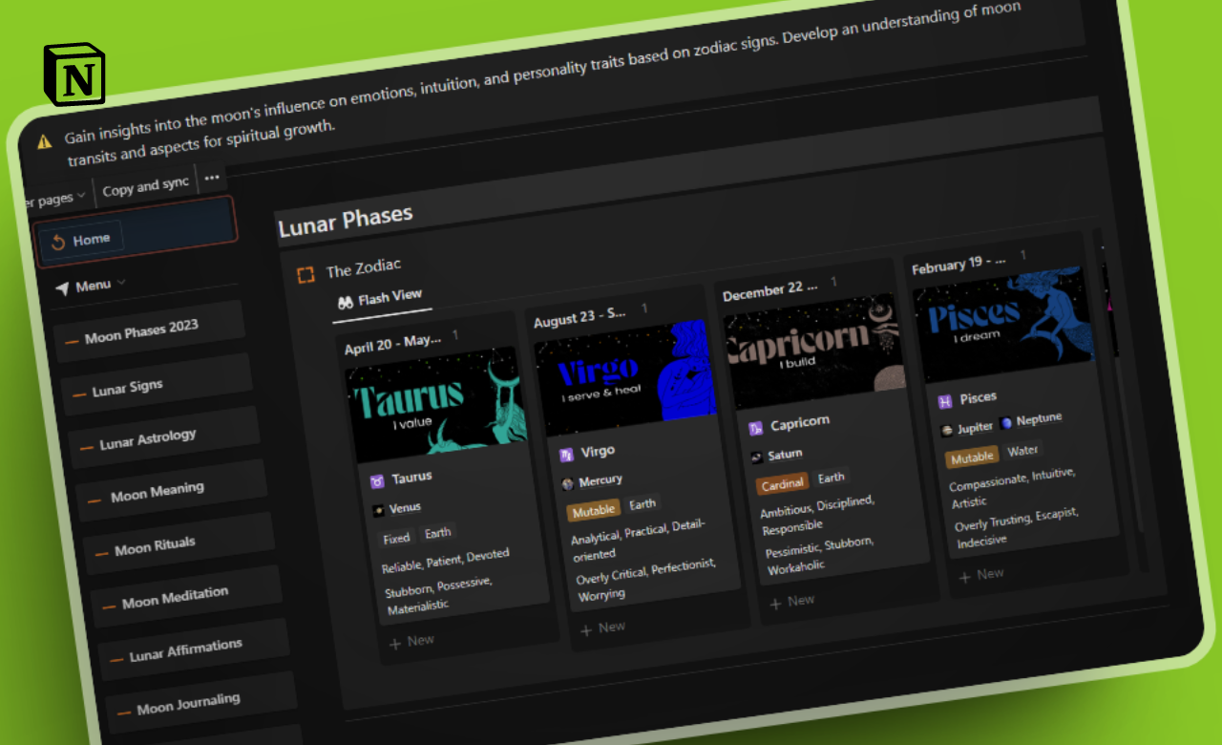Screen dimensions: 1222x745
Task: Click the Venus planet icon
Action: pyautogui.click(x=379, y=511)
